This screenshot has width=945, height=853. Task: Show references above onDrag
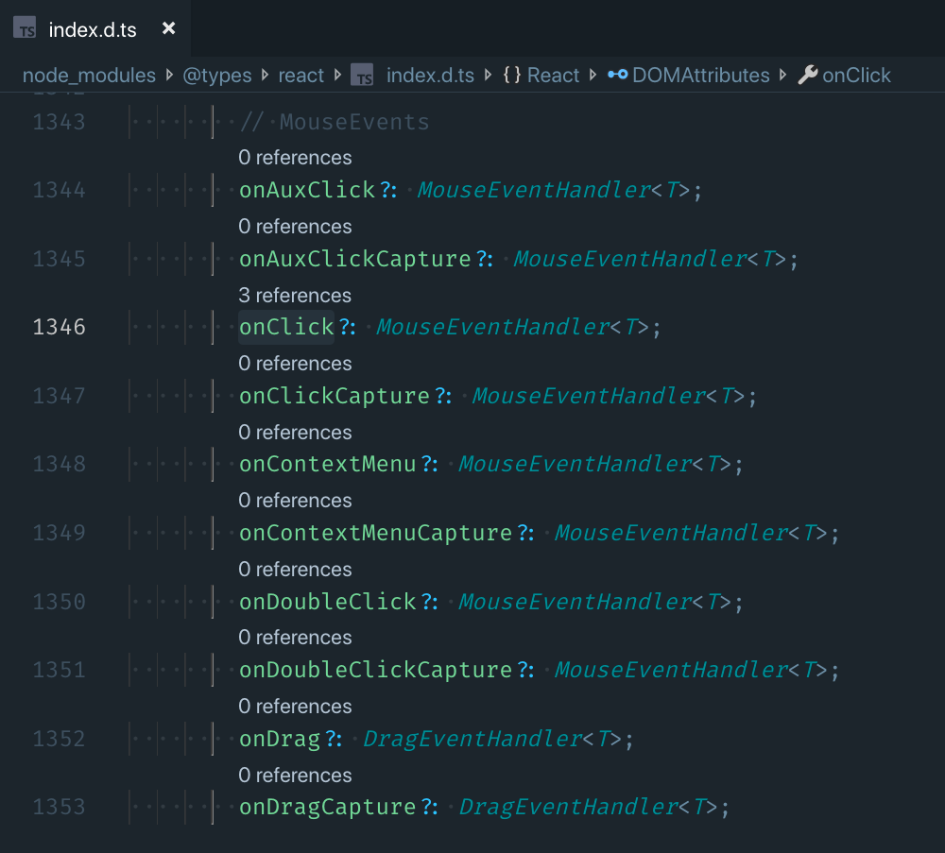click(295, 706)
